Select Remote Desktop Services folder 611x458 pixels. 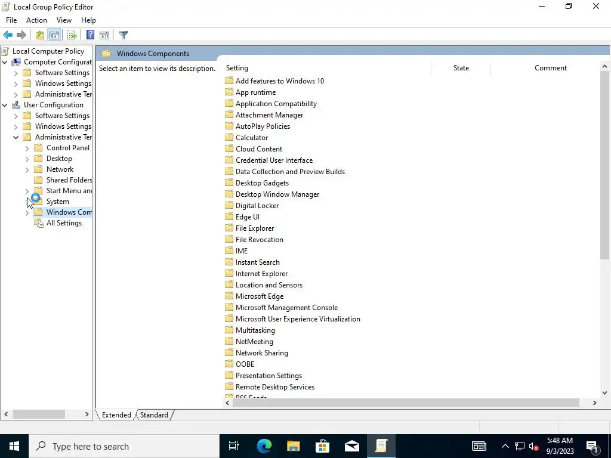click(274, 386)
